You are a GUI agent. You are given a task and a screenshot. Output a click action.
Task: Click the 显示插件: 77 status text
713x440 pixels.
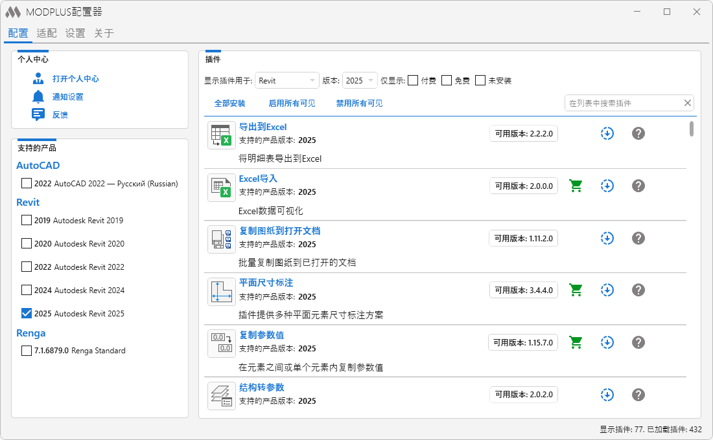click(622, 429)
